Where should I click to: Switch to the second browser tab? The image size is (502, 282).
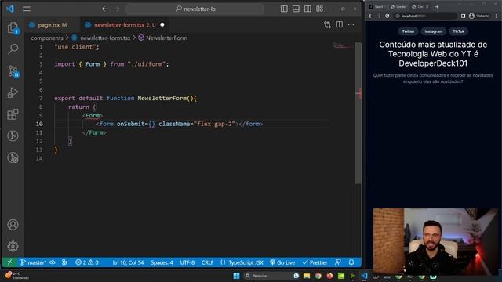(x=398, y=7)
